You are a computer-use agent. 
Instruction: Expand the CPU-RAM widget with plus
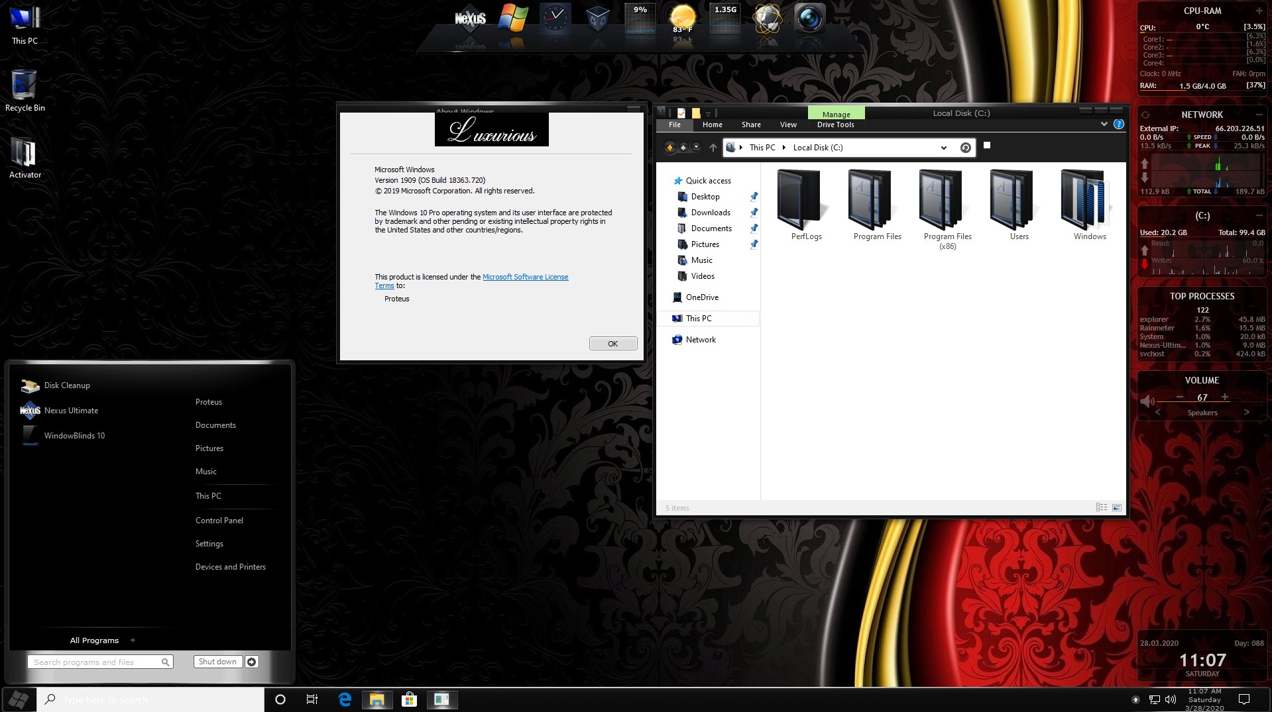tap(1259, 11)
